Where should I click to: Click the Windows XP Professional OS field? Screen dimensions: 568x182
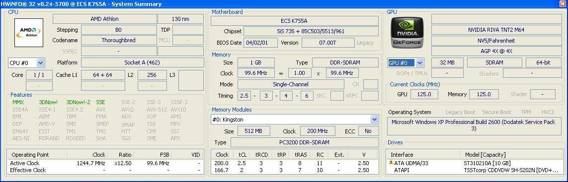474,125
